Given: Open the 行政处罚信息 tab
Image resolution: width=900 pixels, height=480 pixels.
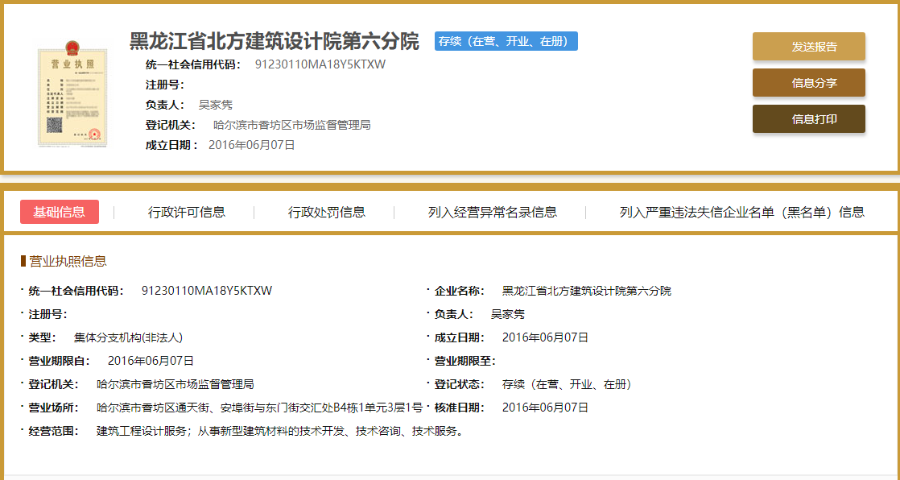Looking at the screenshot, I should pos(327,212).
